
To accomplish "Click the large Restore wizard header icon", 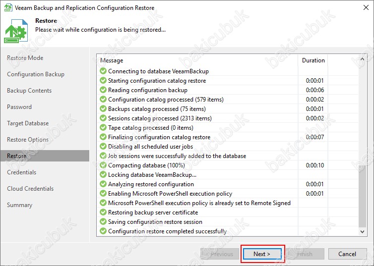I will [x=16, y=31].
